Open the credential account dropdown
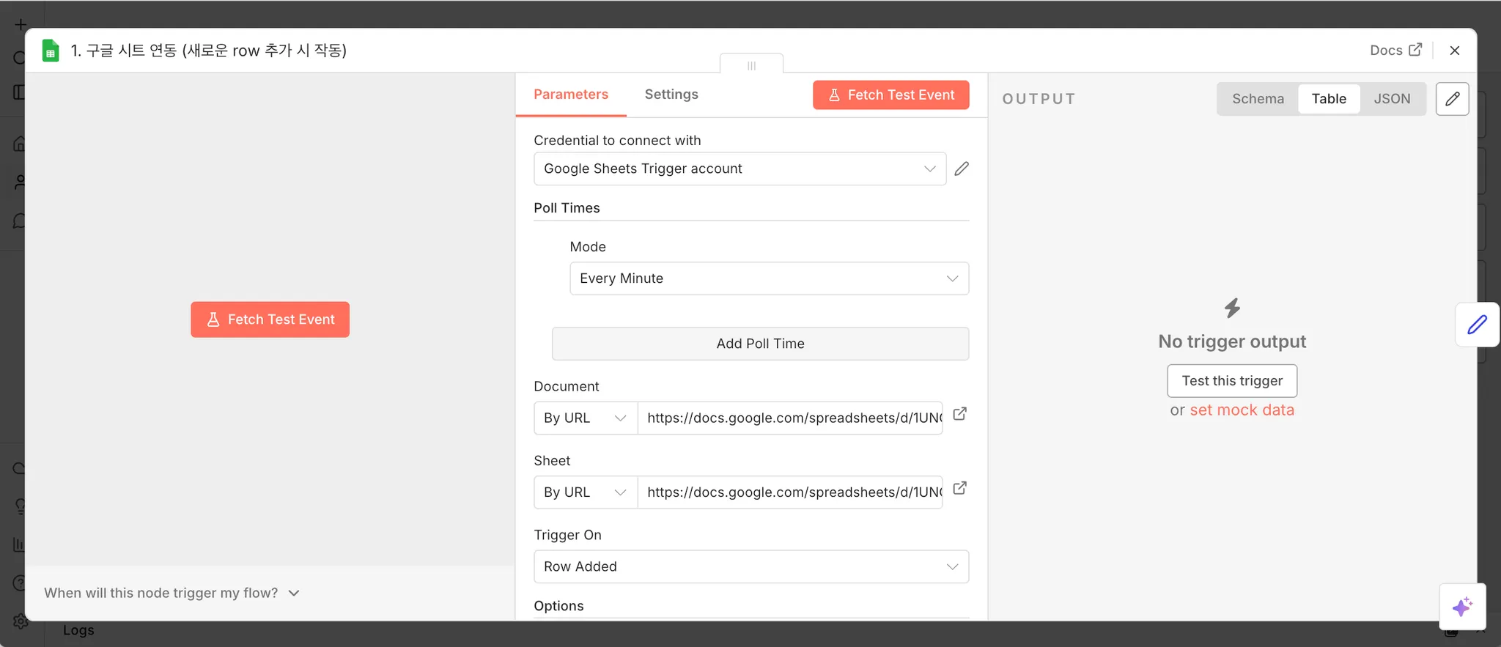The width and height of the screenshot is (1501, 647). [740, 169]
